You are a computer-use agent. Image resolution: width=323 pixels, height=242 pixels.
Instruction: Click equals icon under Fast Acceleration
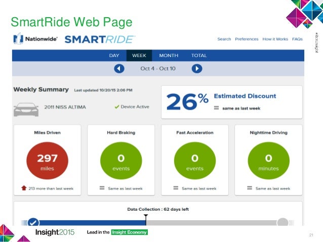(176, 188)
